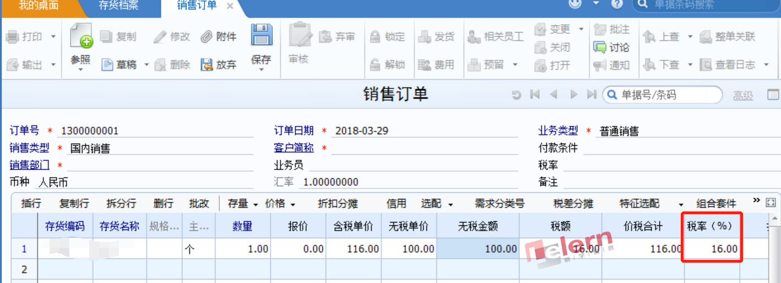The height and width of the screenshot is (283, 781).
Task: Click the Reserve (预留) toolbar icon
Action: coord(474,65)
